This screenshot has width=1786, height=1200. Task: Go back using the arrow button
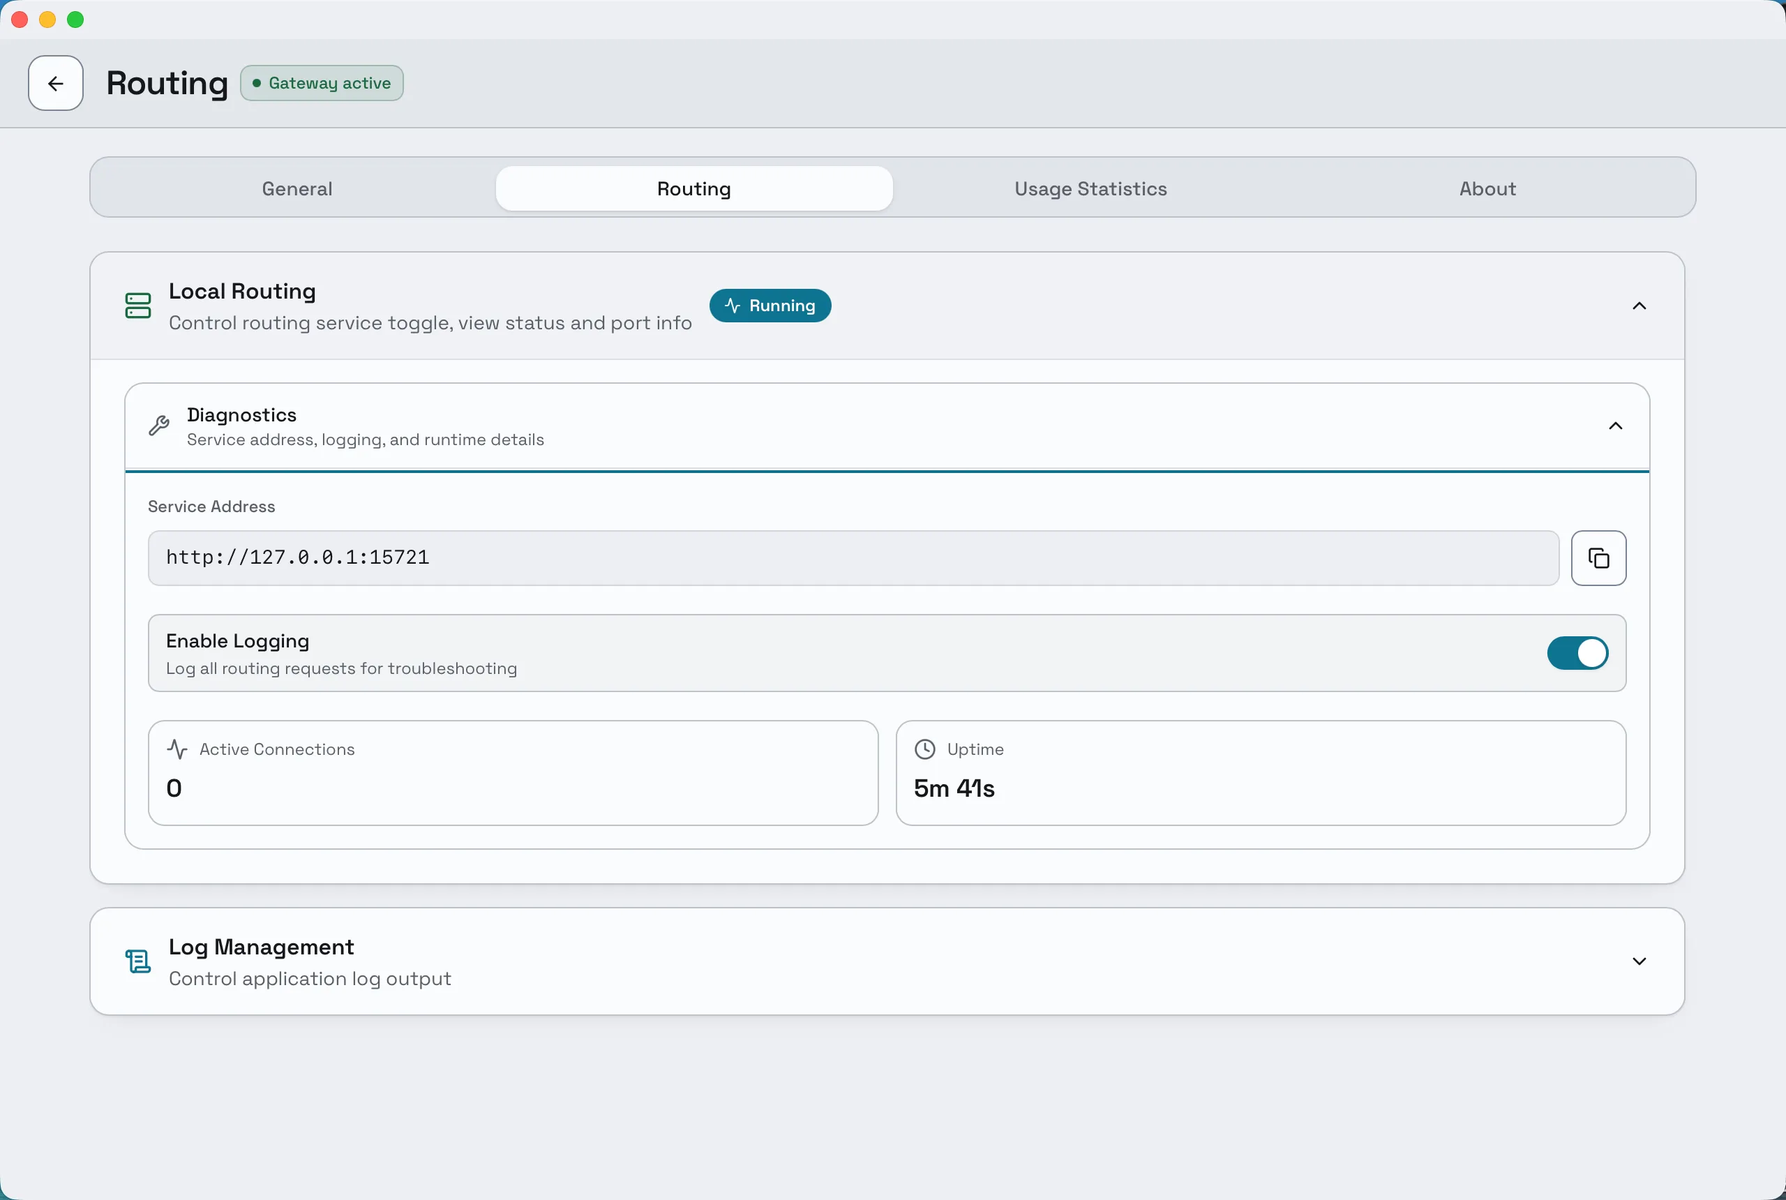pos(56,84)
